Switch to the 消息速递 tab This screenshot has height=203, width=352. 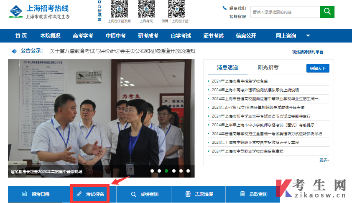click(227, 68)
